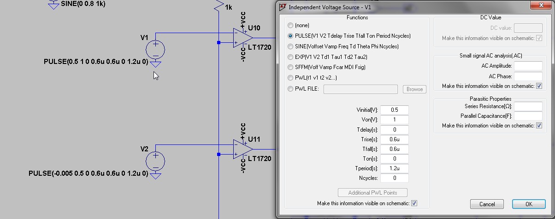Image resolution: width=555 pixels, height=219 pixels.
Task: Select voltage source V1 symbol on schematic
Action: pyautogui.click(x=155, y=49)
